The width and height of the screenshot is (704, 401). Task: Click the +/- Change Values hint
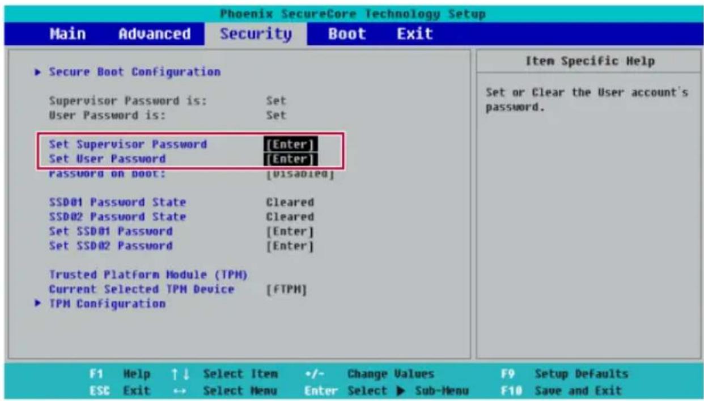coord(370,374)
